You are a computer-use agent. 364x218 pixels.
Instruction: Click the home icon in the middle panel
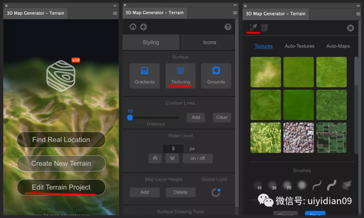tap(133, 27)
